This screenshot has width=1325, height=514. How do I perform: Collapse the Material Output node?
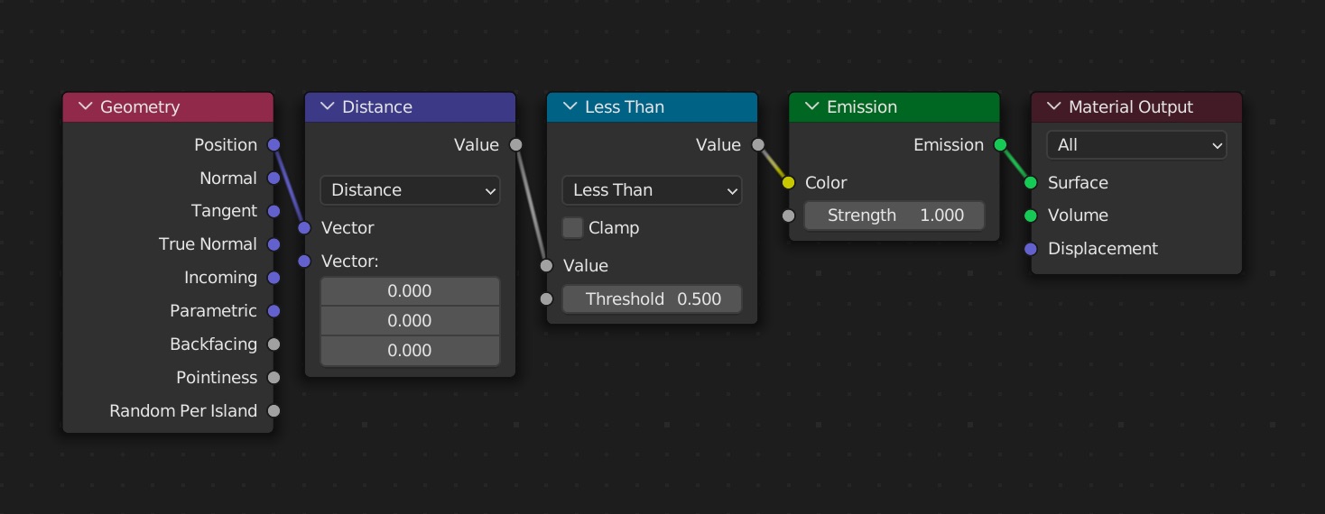pos(1053,106)
